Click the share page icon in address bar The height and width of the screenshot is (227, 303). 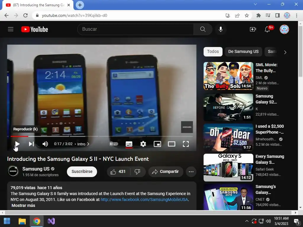pos(237,15)
